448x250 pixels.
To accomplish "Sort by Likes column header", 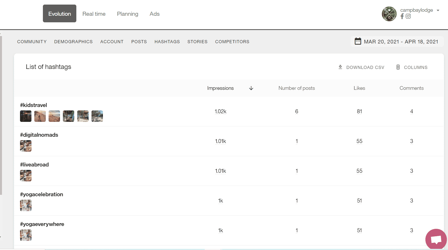I will click(359, 88).
